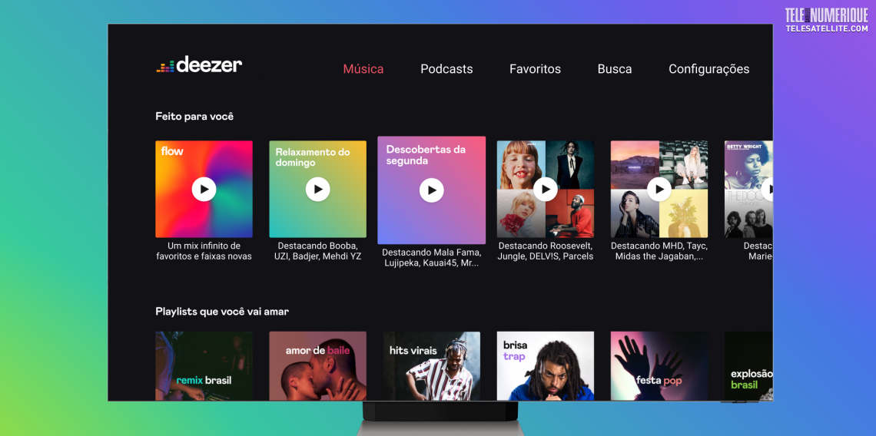Switch to Podcasts tab

pos(446,69)
